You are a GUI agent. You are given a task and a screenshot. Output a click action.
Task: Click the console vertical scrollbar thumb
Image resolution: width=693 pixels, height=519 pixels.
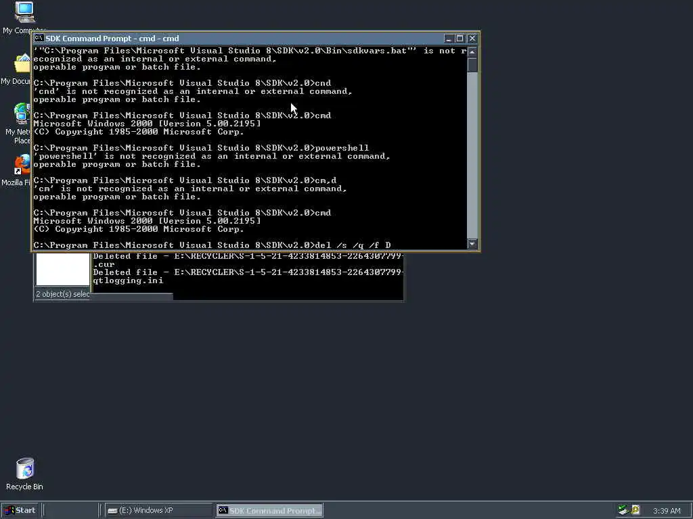pyautogui.click(x=472, y=64)
